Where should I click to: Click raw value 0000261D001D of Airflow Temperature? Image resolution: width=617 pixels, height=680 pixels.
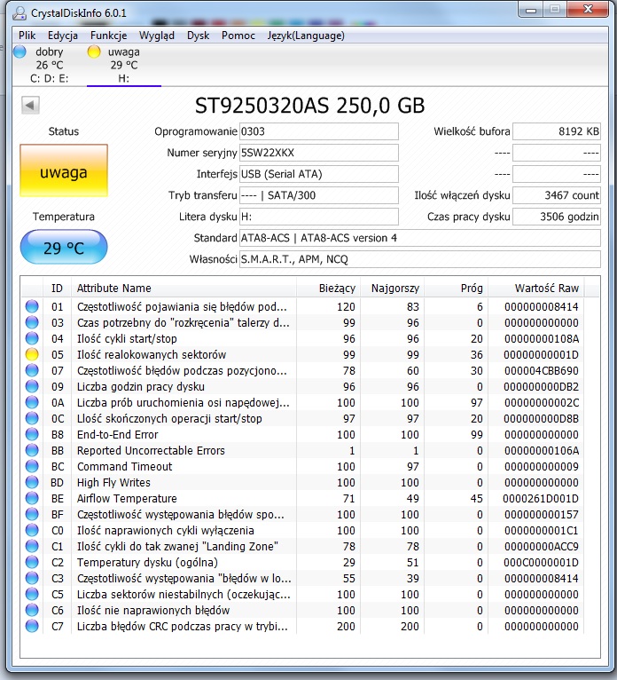(541, 498)
